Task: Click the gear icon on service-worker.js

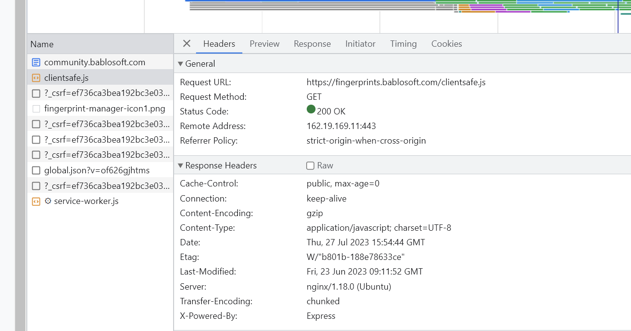Action: pos(48,201)
